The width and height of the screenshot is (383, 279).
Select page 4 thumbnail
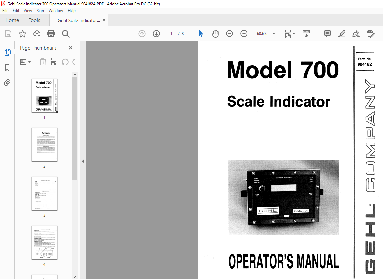(44, 243)
